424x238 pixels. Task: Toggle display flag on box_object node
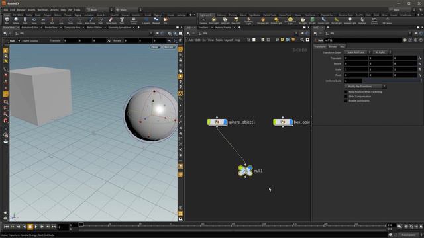291,122
